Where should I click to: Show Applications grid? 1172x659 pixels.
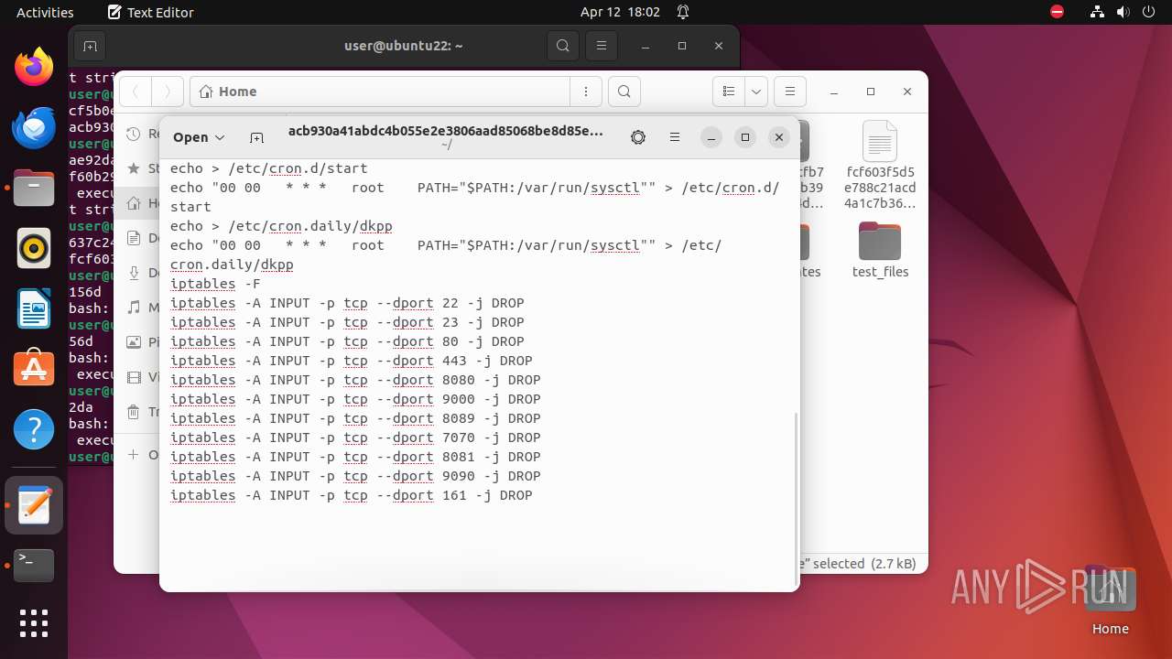(x=34, y=623)
